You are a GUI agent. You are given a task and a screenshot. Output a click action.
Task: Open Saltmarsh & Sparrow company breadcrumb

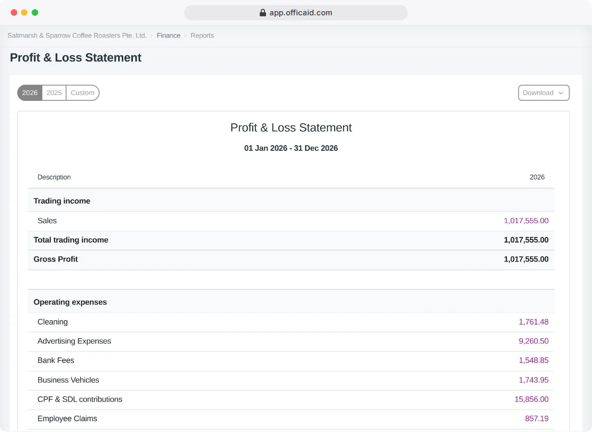[x=77, y=36]
